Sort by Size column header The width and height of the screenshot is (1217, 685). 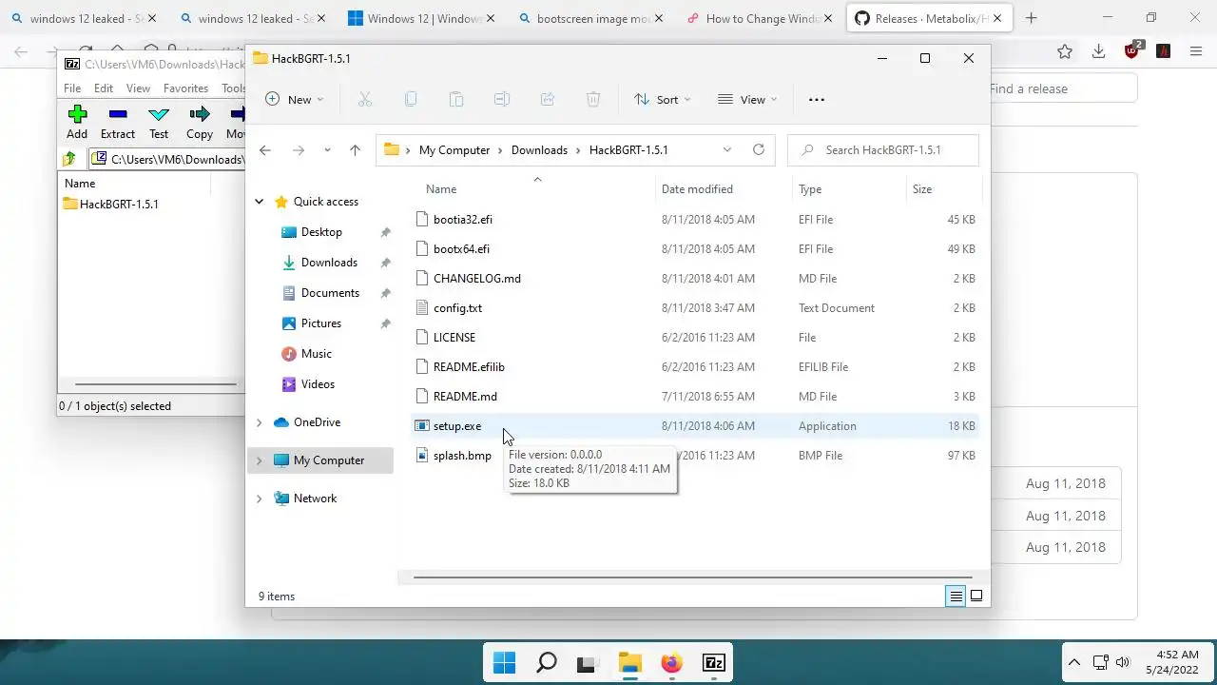942,189
